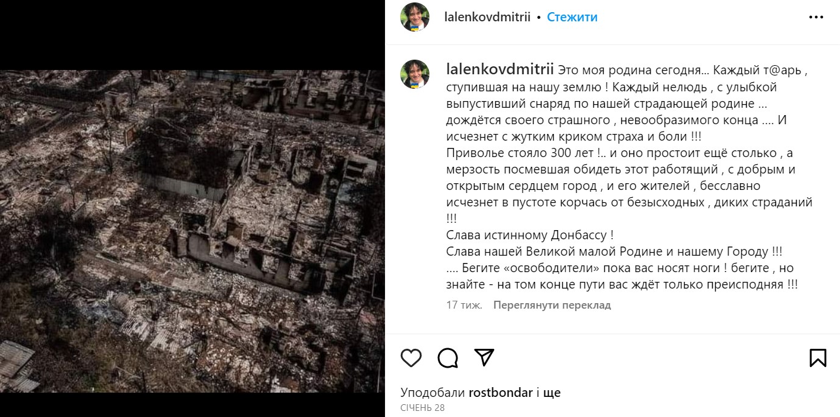
Task: Click the caption line Слава истинному Донбассу
Action: point(529,235)
